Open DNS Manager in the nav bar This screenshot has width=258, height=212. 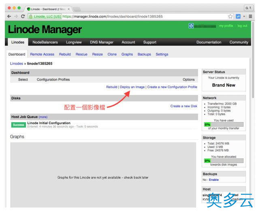[102, 42]
